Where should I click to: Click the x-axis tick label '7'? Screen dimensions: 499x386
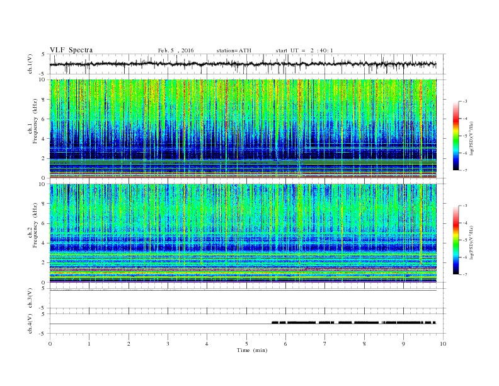[x=324, y=344]
